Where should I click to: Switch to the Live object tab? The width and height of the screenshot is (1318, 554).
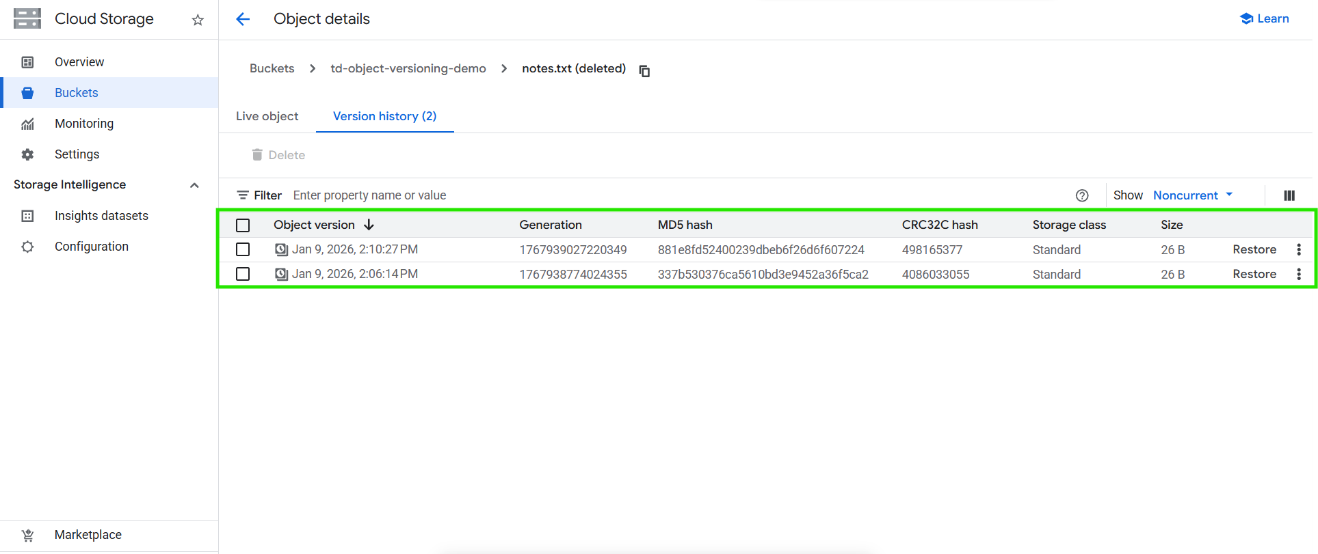[267, 116]
